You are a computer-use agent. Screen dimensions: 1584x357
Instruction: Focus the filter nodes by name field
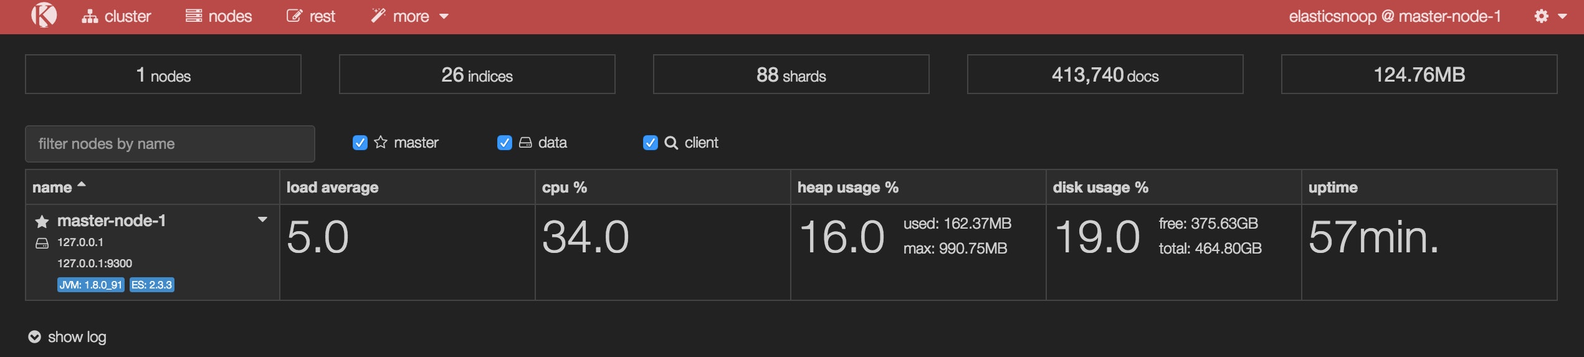[170, 144]
